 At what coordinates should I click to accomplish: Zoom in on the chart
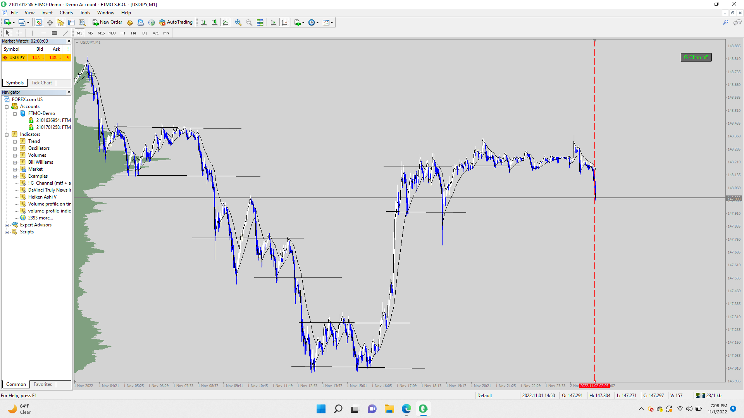pos(238,22)
